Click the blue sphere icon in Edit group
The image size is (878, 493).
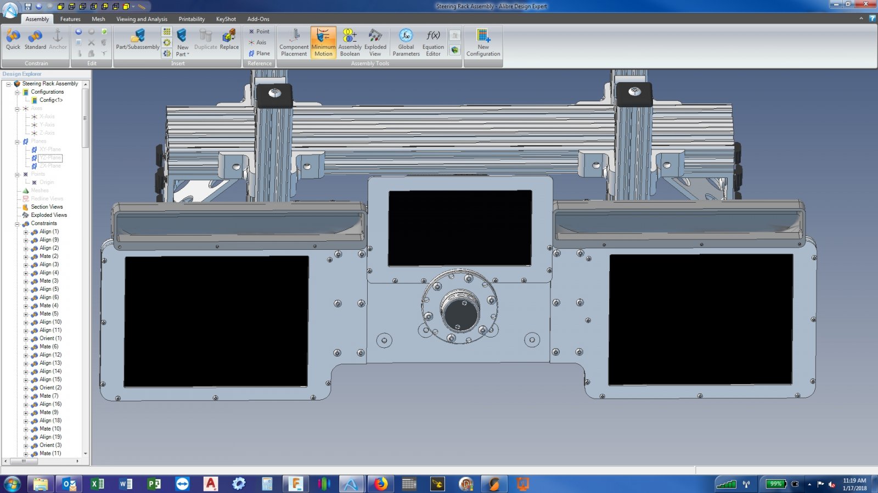(78, 32)
